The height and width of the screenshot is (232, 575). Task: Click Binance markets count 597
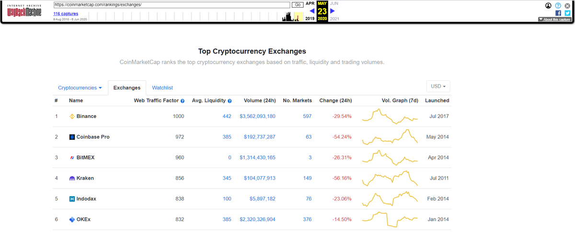pyautogui.click(x=307, y=116)
